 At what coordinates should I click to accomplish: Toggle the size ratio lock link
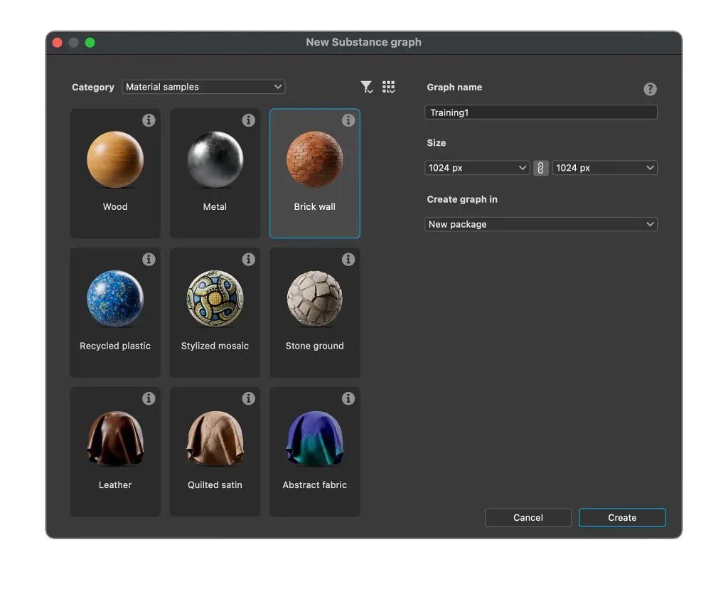(540, 168)
